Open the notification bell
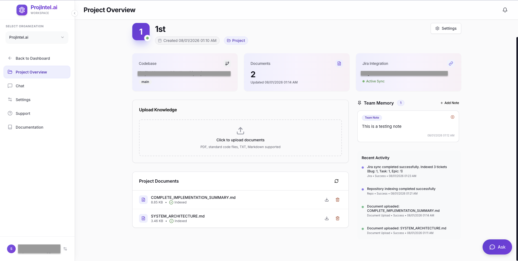 pyautogui.click(x=505, y=10)
